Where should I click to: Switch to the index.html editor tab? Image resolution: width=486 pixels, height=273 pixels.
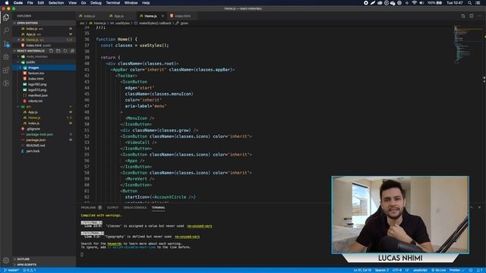pyautogui.click(x=182, y=16)
